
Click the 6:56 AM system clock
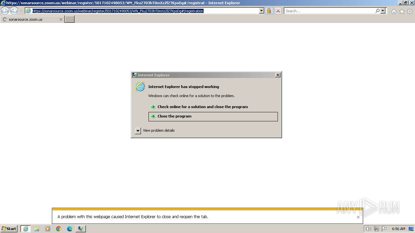(398, 229)
